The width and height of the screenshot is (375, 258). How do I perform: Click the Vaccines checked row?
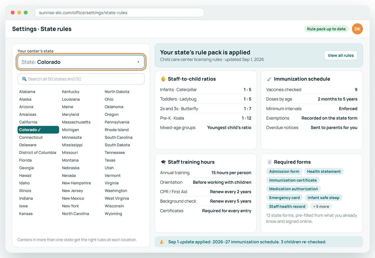tap(312, 90)
